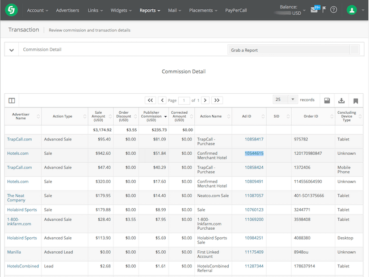Image resolution: width=369 pixels, height=277 pixels.
Task: Click the flag icon in header
Action: pos(324,10)
